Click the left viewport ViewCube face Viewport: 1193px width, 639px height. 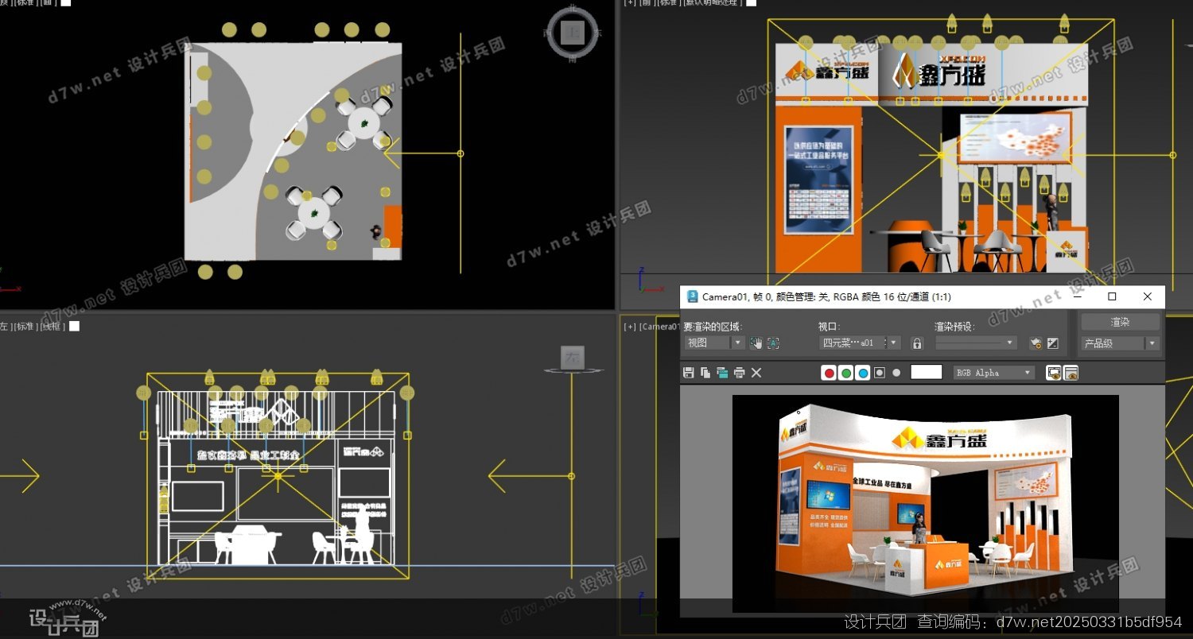coord(572,357)
